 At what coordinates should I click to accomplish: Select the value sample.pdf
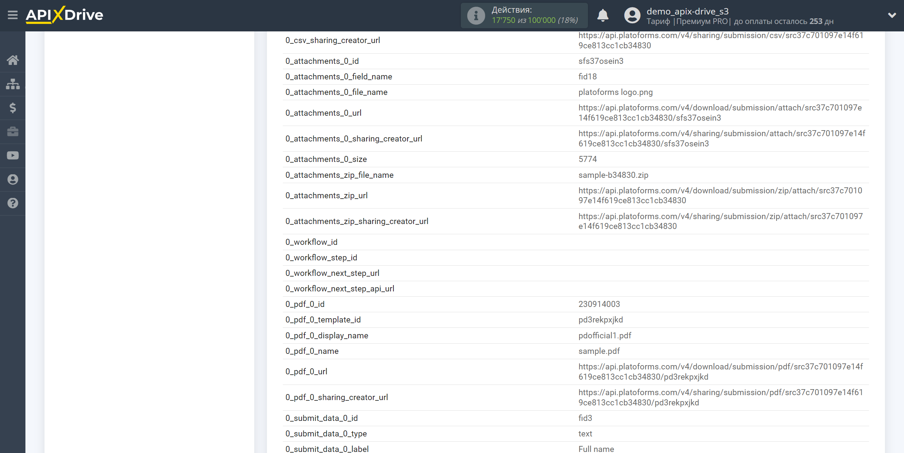599,351
